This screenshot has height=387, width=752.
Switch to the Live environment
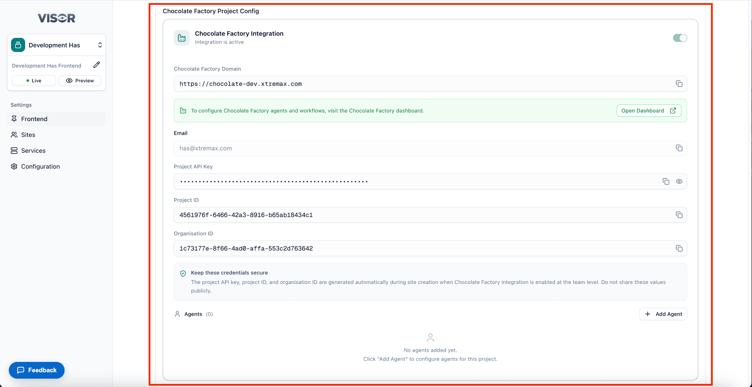34,81
